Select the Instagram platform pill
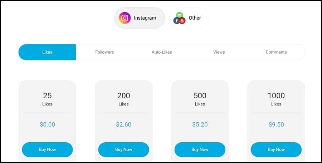The width and height of the screenshot is (322, 163). [140, 18]
